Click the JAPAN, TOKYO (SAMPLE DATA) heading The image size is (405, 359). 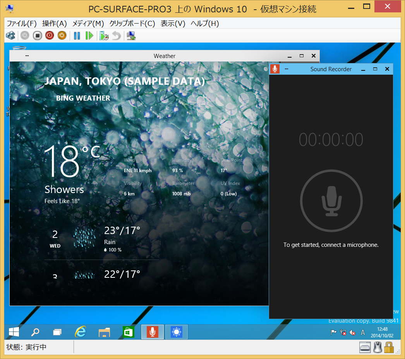[x=125, y=81]
